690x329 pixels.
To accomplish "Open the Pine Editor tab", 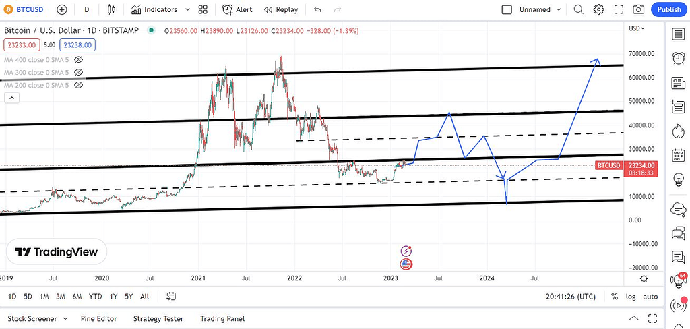I will pyautogui.click(x=98, y=318).
